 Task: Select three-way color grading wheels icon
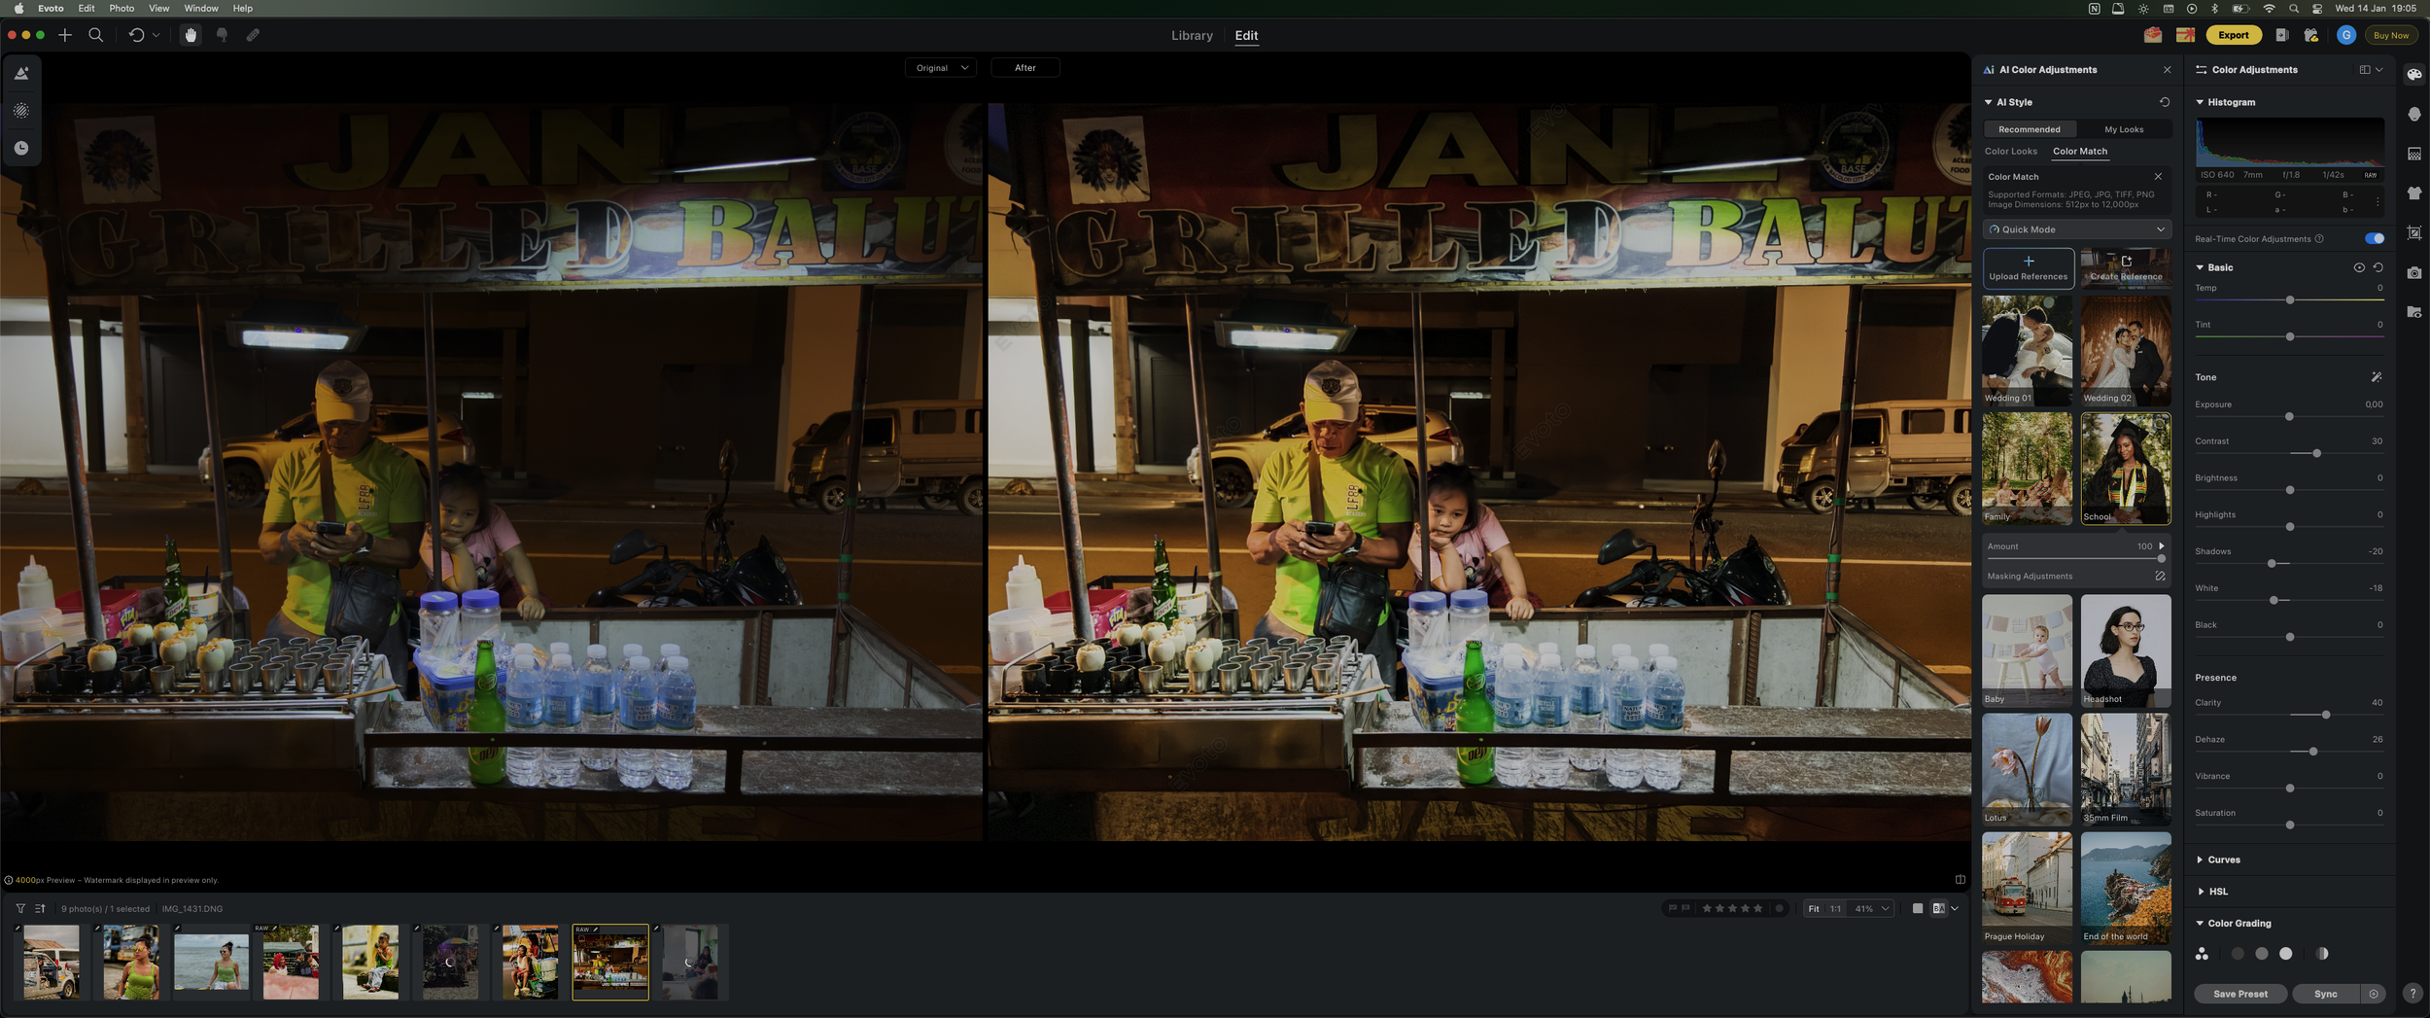coord(2202,954)
